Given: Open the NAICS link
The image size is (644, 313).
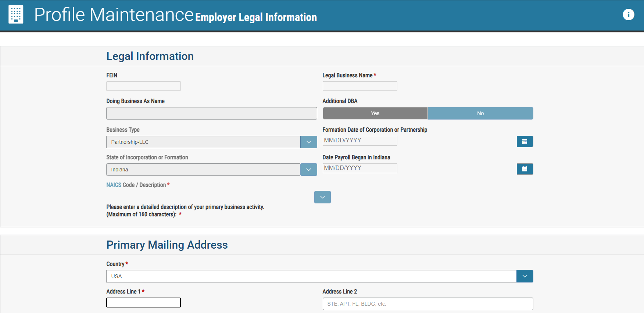Looking at the screenshot, I should tap(114, 185).
